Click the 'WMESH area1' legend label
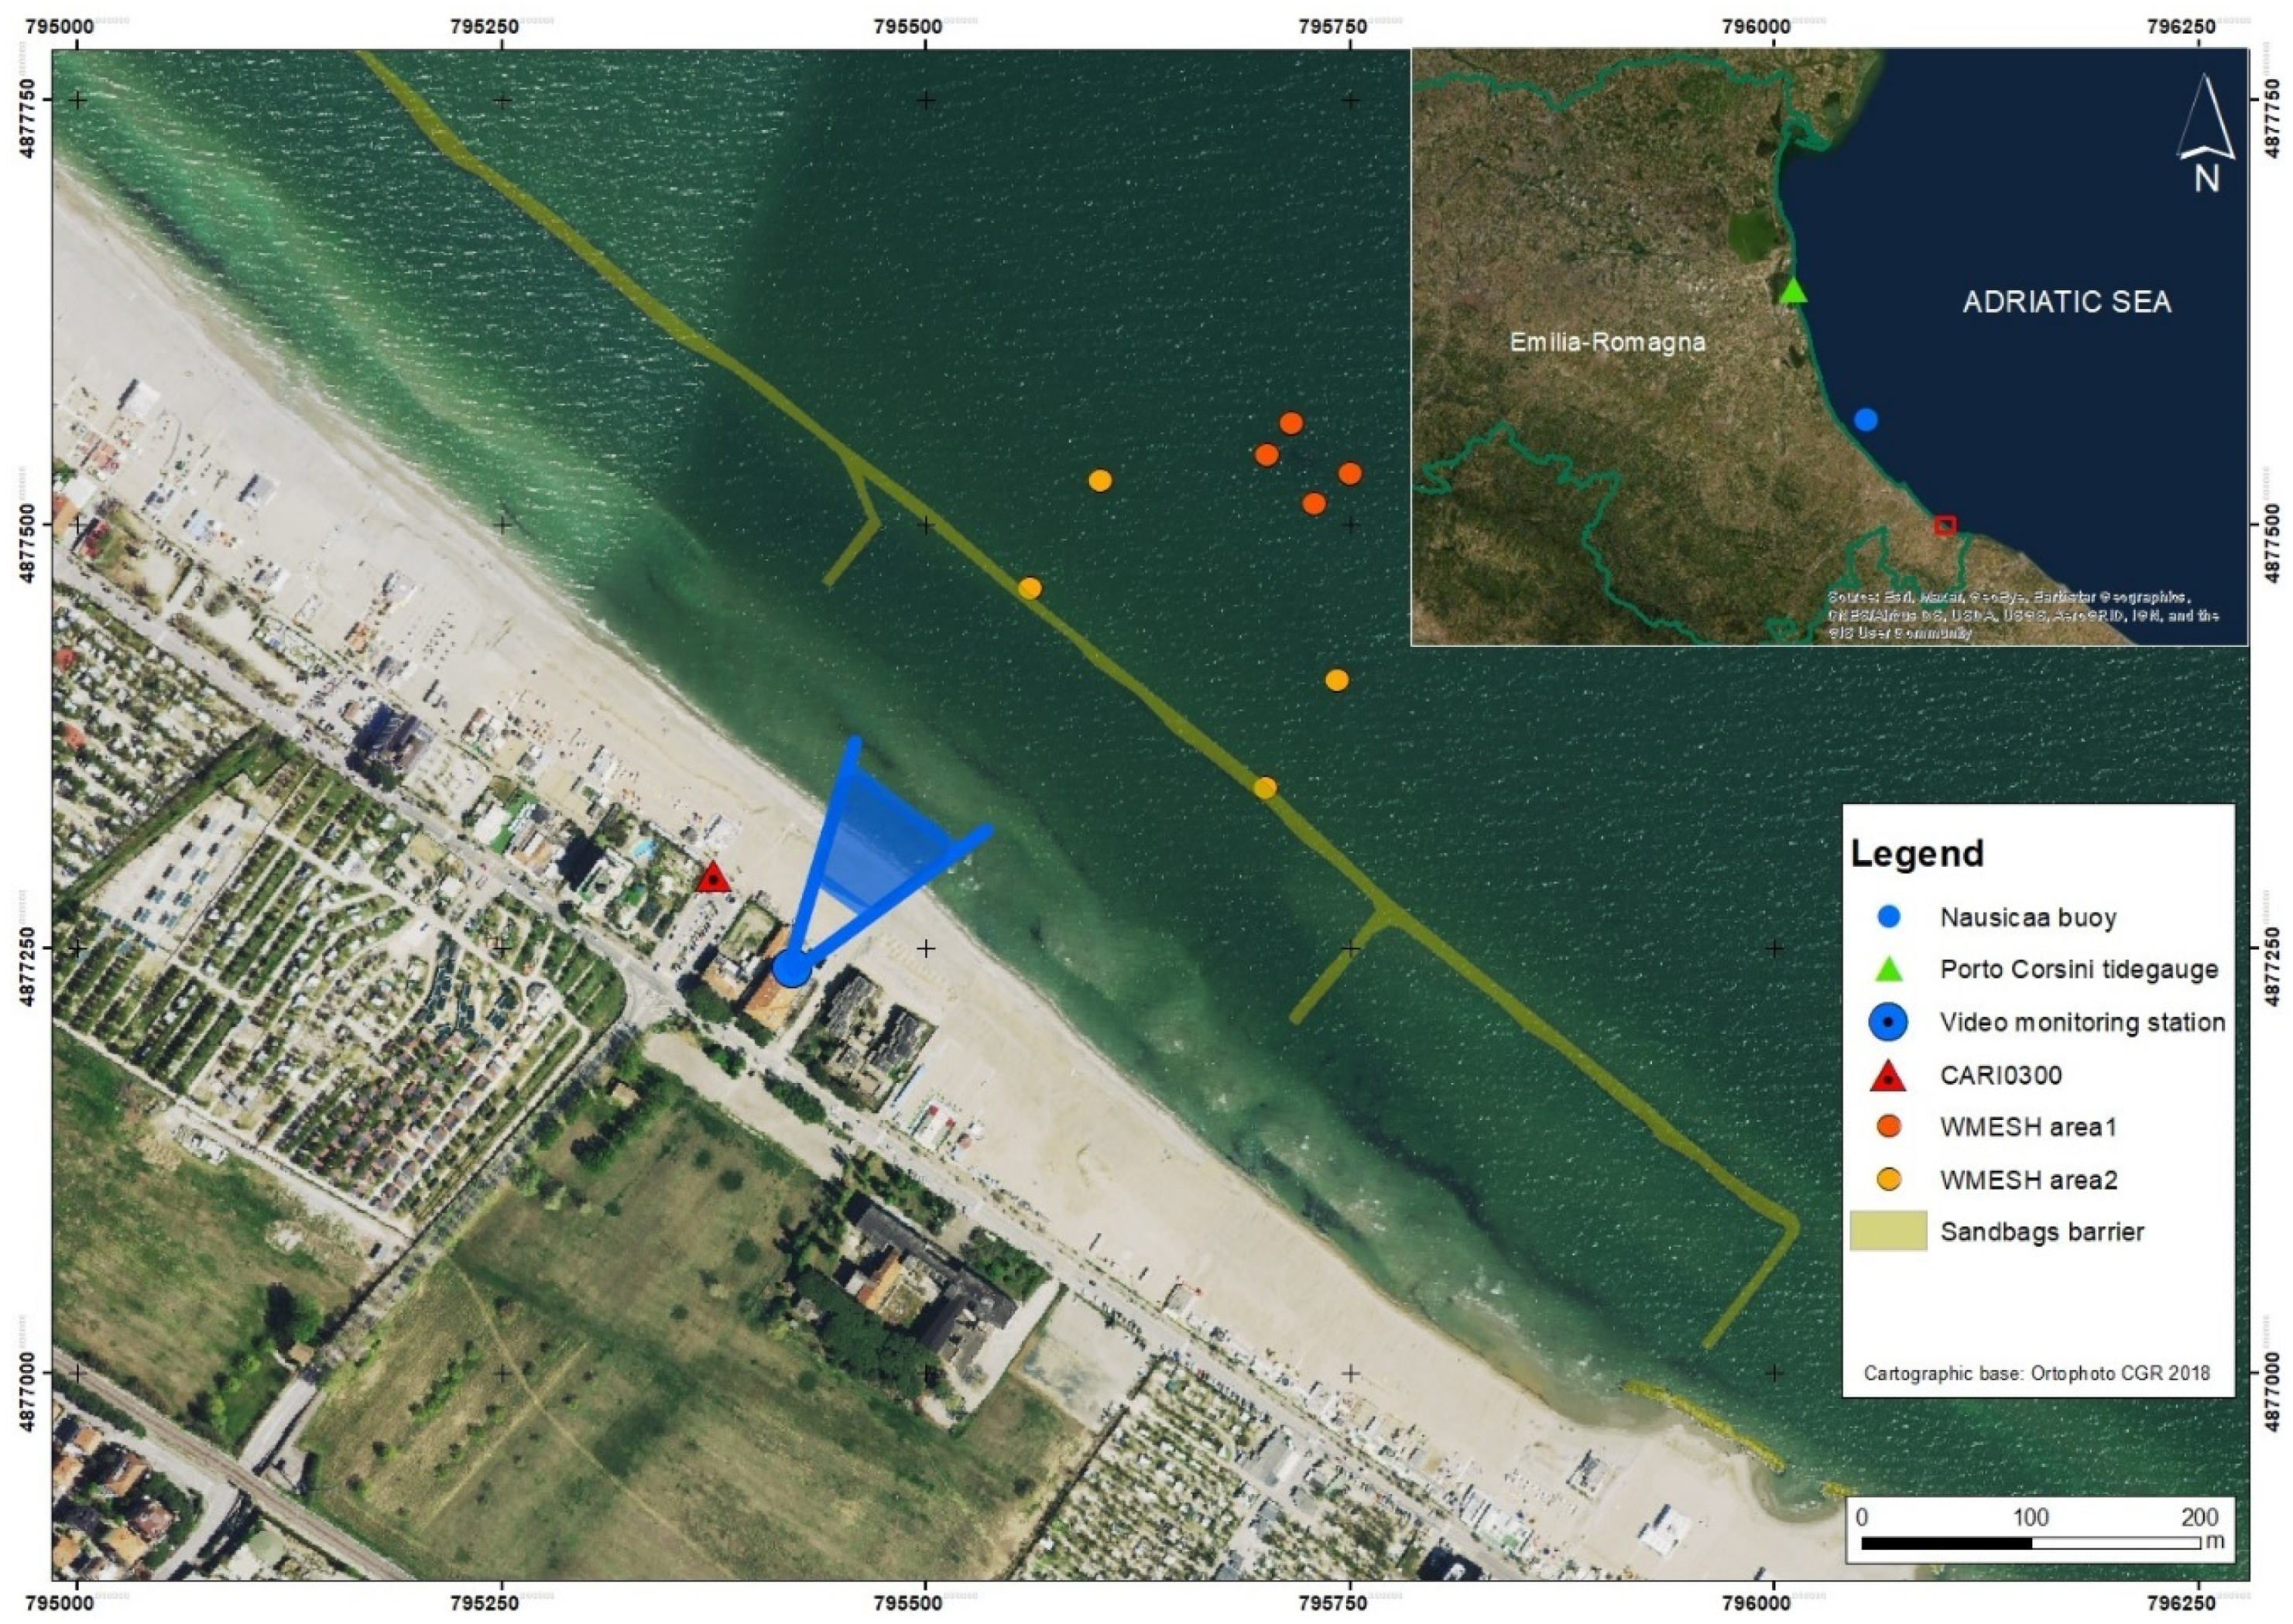 pos(2029,1127)
